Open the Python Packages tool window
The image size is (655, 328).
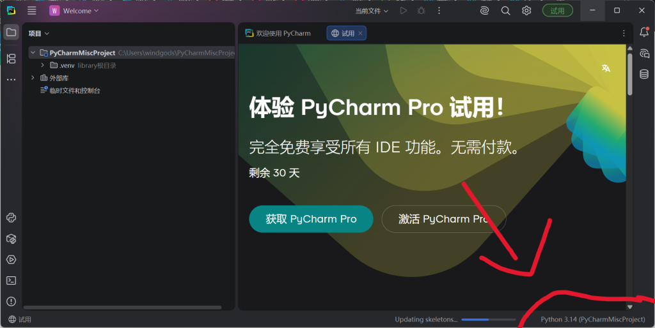tap(11, 239)
